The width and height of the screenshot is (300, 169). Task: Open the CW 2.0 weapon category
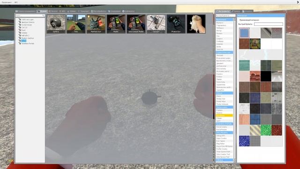click(24, 28)
